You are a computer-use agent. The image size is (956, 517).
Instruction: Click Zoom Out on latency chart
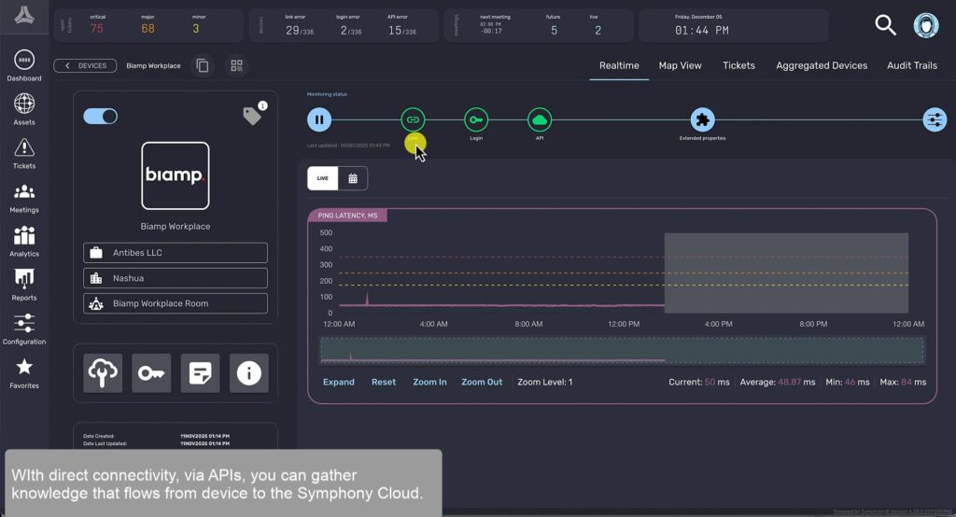point(482,383)
